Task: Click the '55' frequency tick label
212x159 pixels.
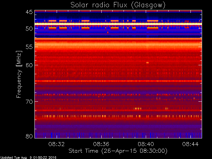Action: 29,47
